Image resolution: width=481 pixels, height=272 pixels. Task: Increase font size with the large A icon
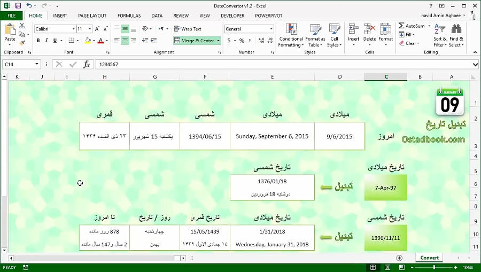click(x=97, y=29)
